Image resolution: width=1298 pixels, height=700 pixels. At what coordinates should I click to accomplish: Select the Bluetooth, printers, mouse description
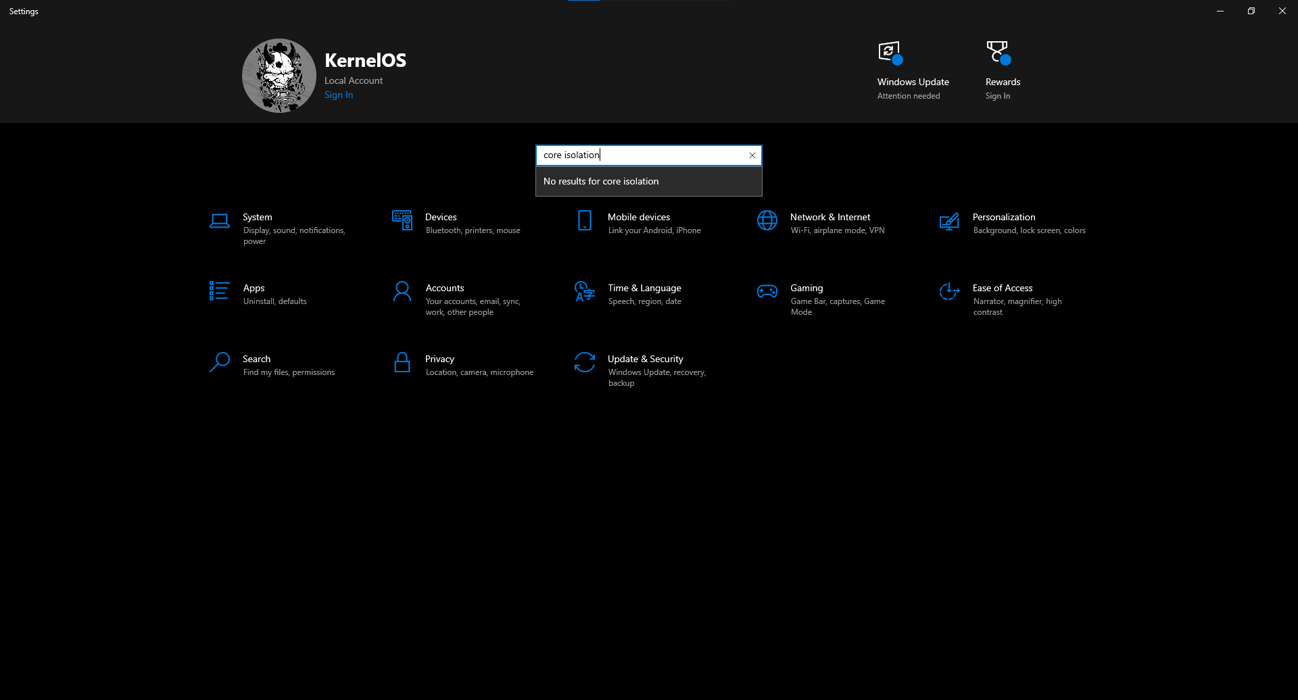pos(473,230)
